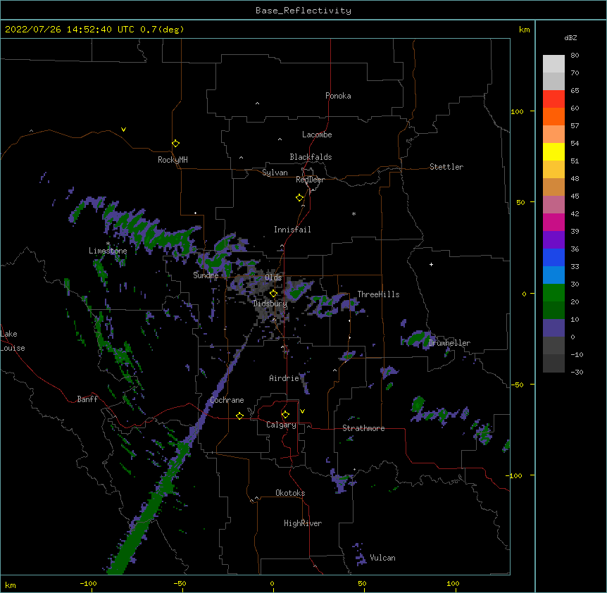The width and height of the screenshot is (607, 593).
Task: Click the Vulcan label
Action: pos(382,558)
